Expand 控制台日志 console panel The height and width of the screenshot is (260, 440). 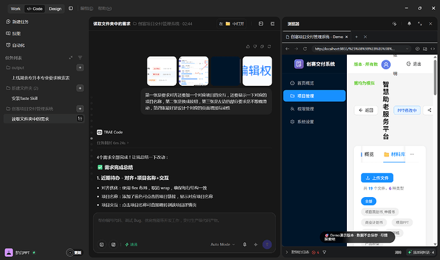pyautogui.click(x=297, y=252)
